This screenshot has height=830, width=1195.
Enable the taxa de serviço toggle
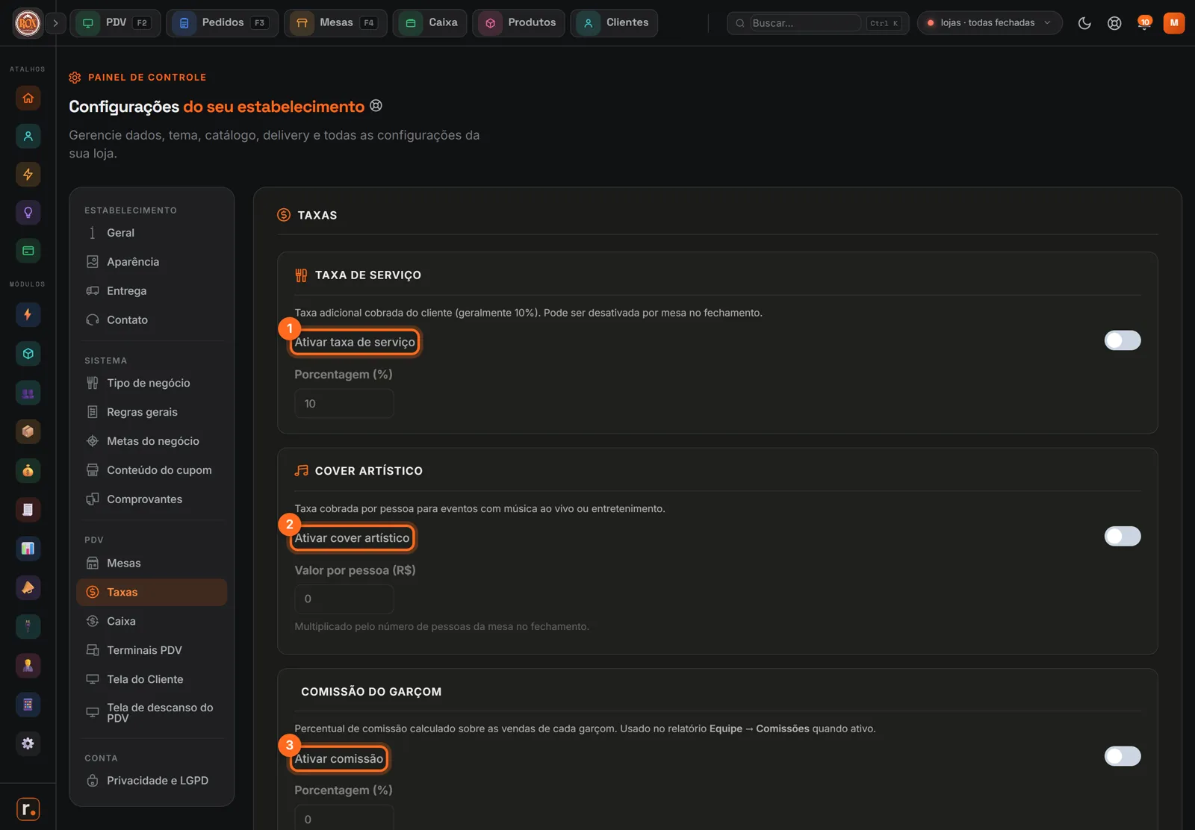point(1123,340)
